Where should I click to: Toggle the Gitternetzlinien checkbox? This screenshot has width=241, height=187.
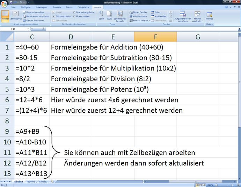tap(54, 16)
